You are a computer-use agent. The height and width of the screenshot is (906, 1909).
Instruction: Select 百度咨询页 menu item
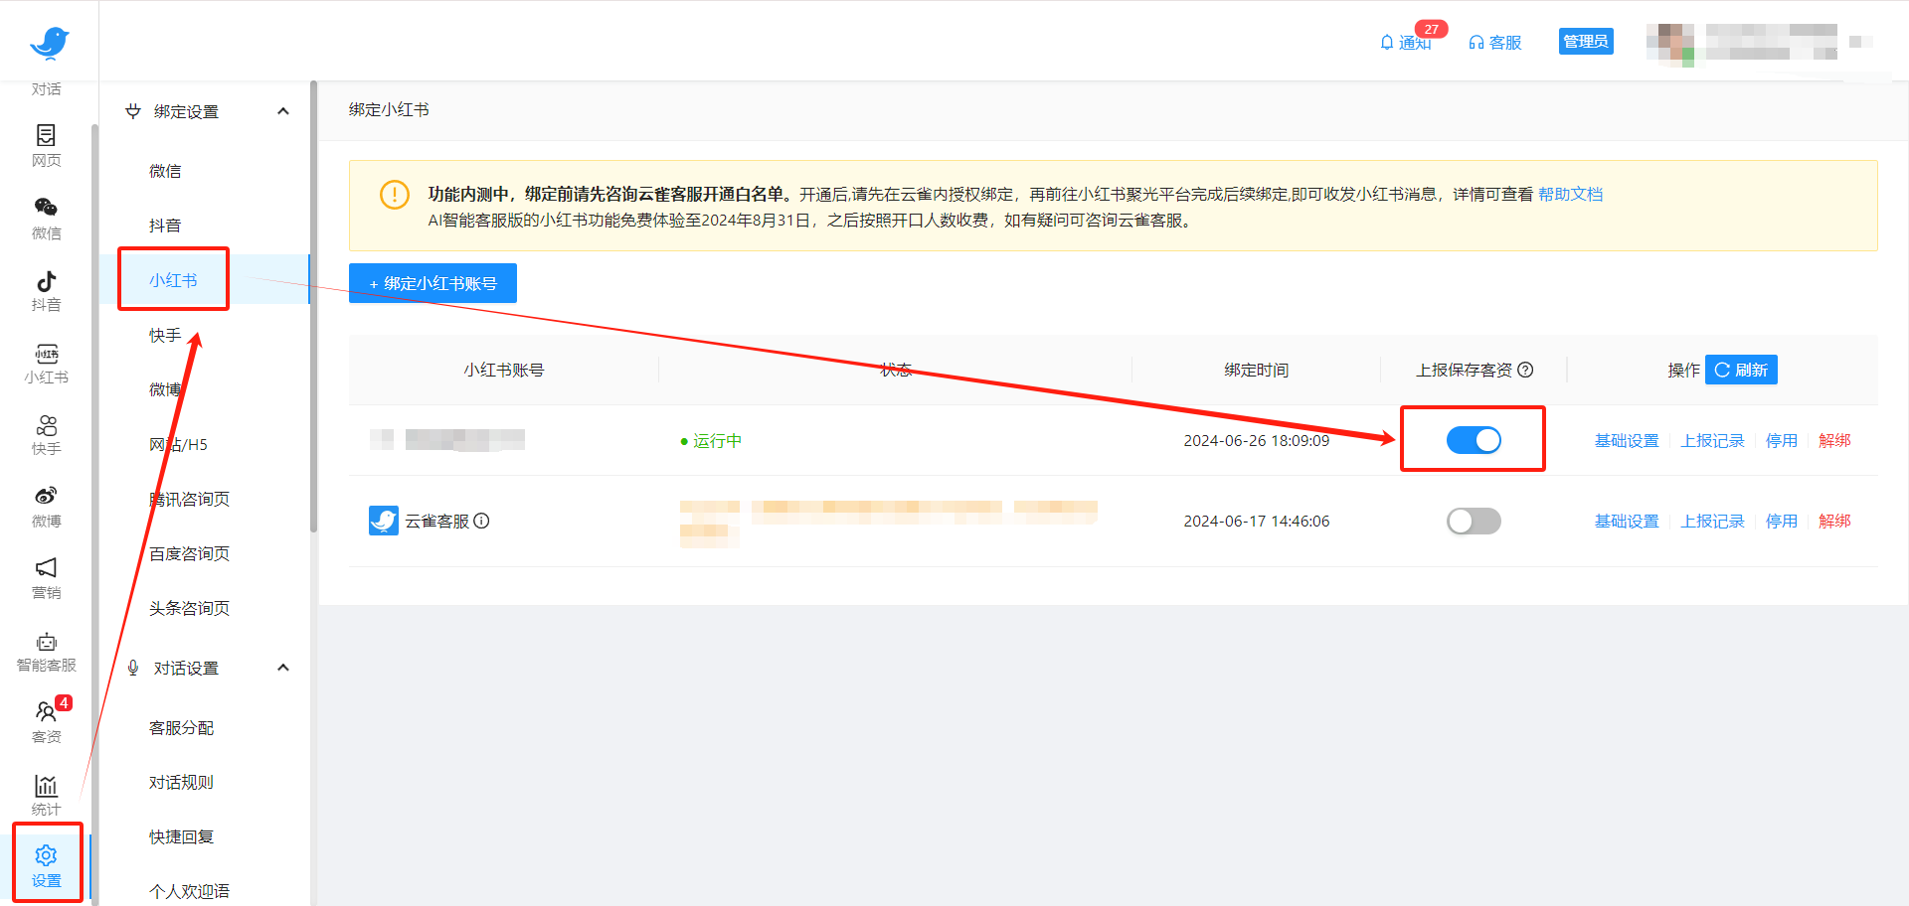point(189,553)
